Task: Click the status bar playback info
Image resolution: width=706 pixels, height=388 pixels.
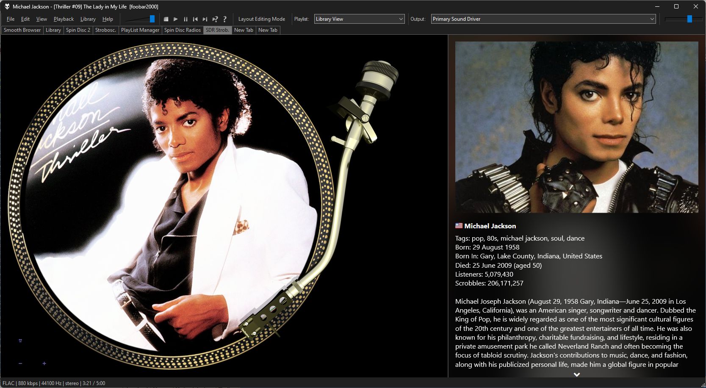Action: point(54,383)
